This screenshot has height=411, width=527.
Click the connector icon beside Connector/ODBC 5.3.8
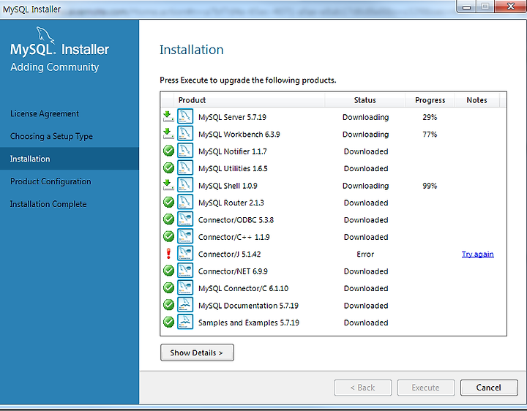click(x=185, y=219)
